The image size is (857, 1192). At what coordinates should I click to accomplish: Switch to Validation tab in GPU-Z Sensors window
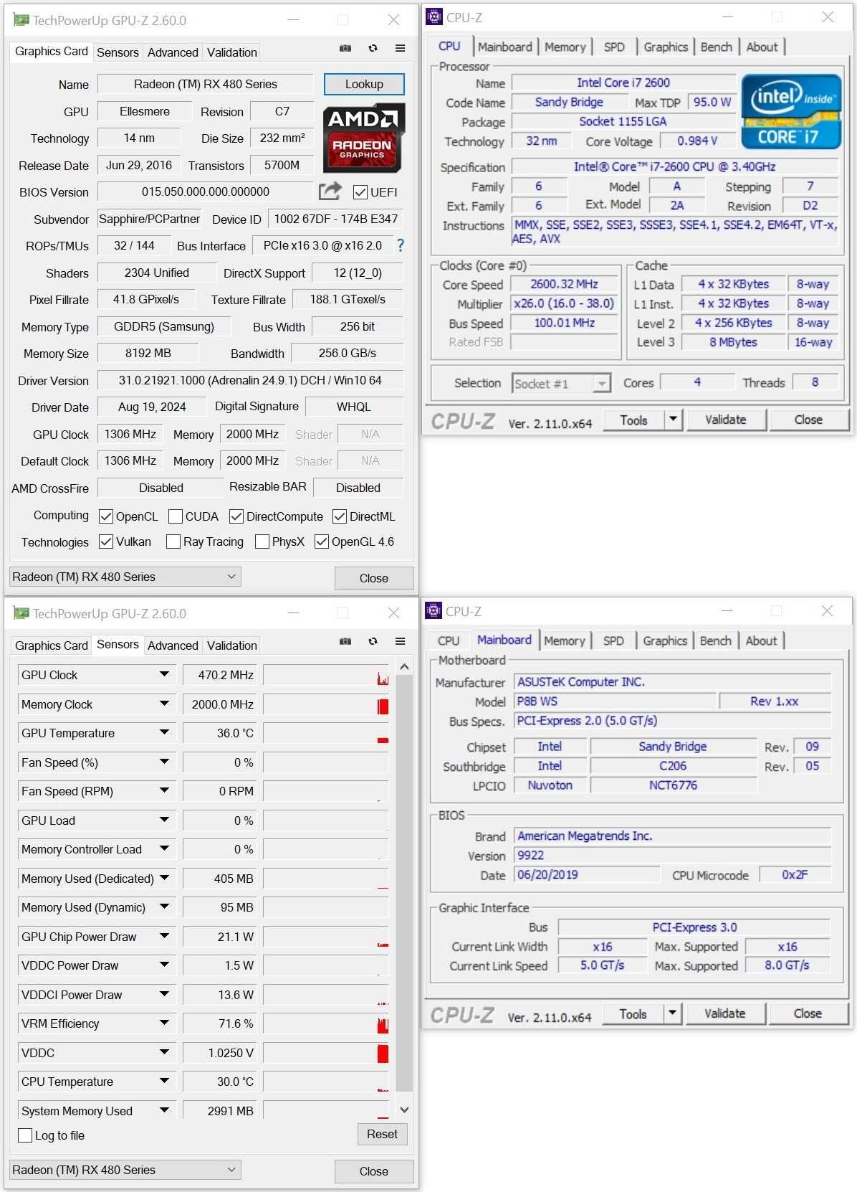231,645
